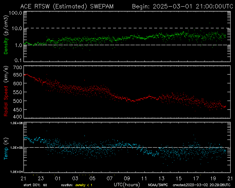This screenshot has width=235, height=188.
Task: Click the '400' speed axis value
Action: [18, 117]
